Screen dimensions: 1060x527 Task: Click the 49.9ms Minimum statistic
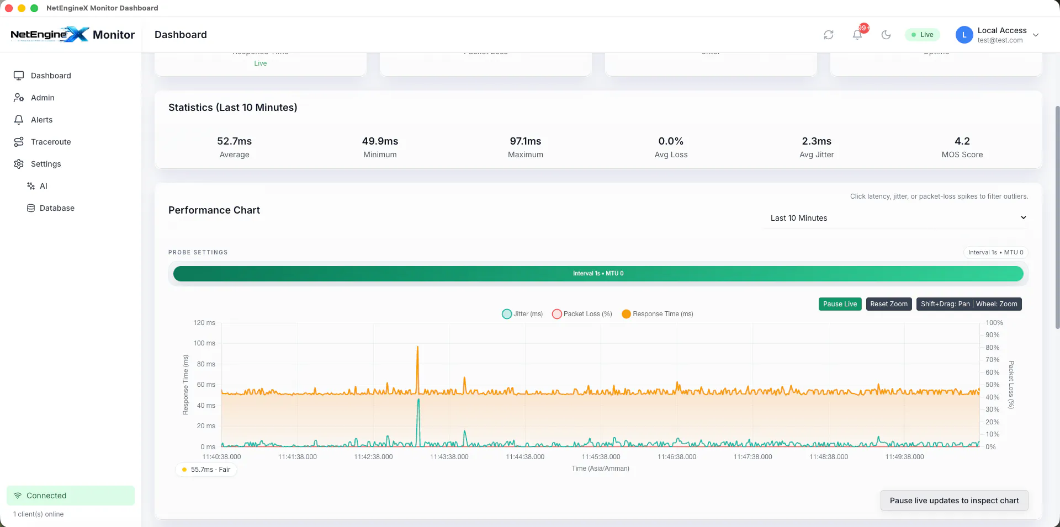click(380, 147)
